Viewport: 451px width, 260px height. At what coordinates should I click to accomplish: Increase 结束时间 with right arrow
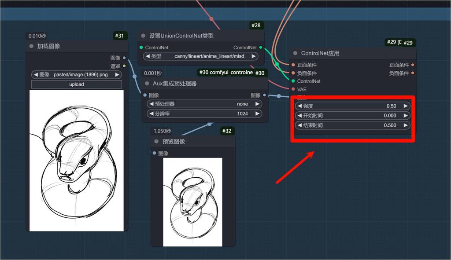pyautogui.click(x=406, y=125)
